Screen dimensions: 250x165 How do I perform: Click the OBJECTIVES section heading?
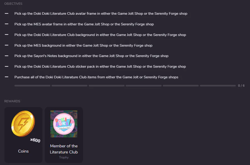pos(13,4)
